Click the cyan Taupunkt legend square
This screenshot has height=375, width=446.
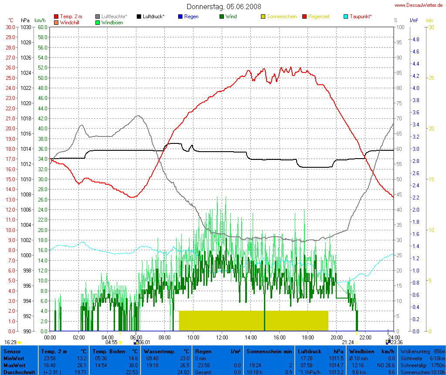click(346, 17)
